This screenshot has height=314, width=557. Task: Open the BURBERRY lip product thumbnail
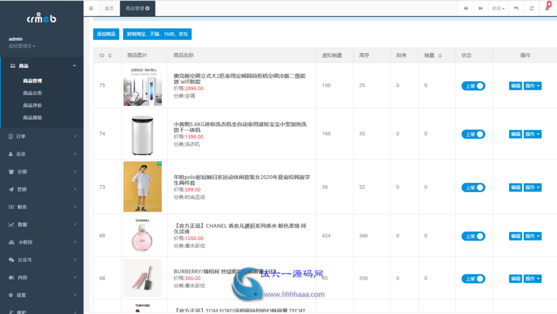click(x=143, y=278)
